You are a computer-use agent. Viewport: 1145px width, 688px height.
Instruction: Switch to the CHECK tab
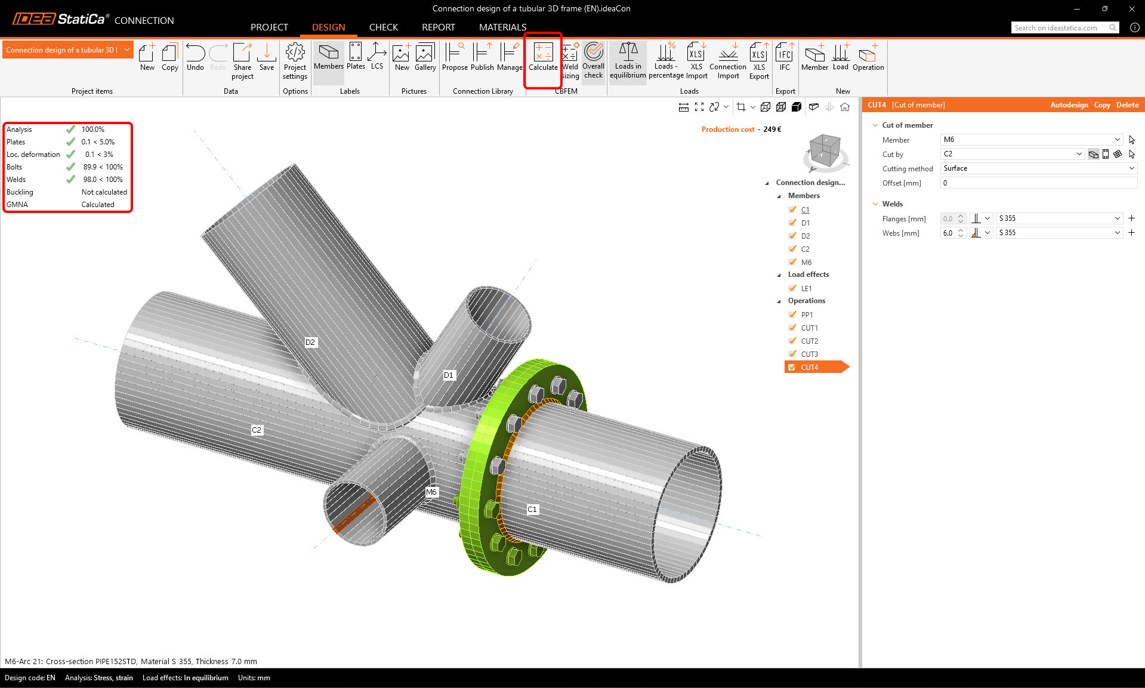point(383,27)
